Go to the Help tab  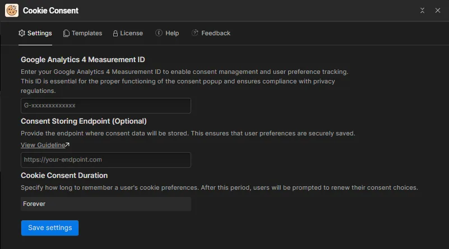click(x=167, y=33)
